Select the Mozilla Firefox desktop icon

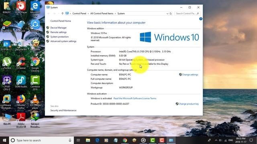click(x=21, y=102)
